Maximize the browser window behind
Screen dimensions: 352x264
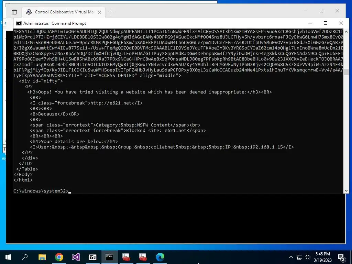[321, 11]
